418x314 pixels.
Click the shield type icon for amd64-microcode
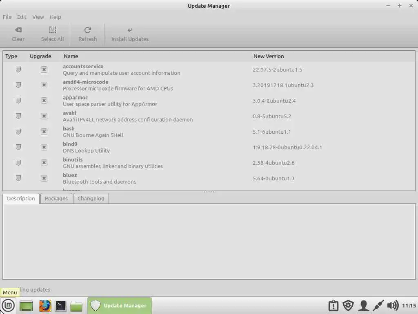pyautogui.click(x=18, y=85)
